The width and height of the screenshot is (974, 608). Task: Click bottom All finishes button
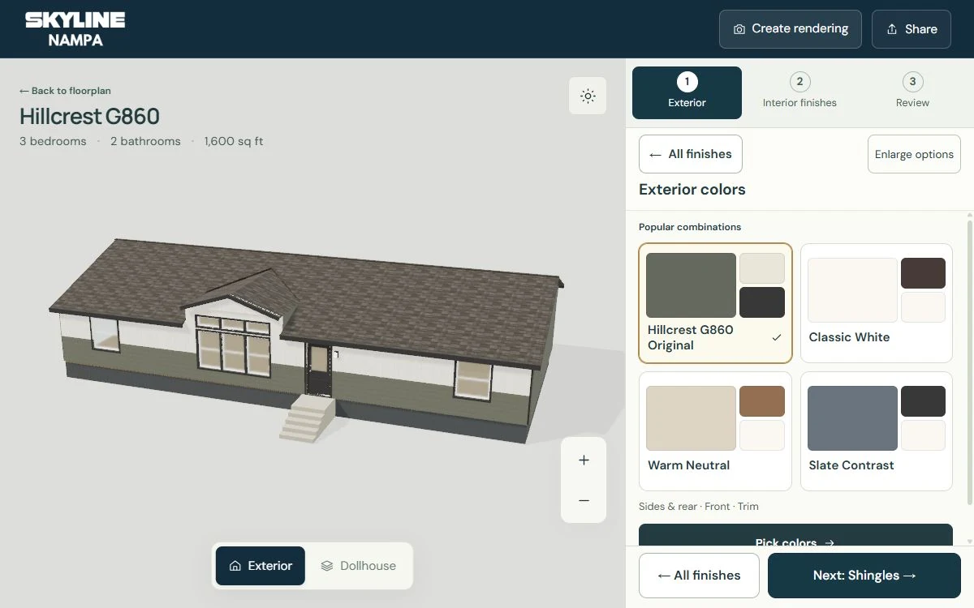pos(699,576)
